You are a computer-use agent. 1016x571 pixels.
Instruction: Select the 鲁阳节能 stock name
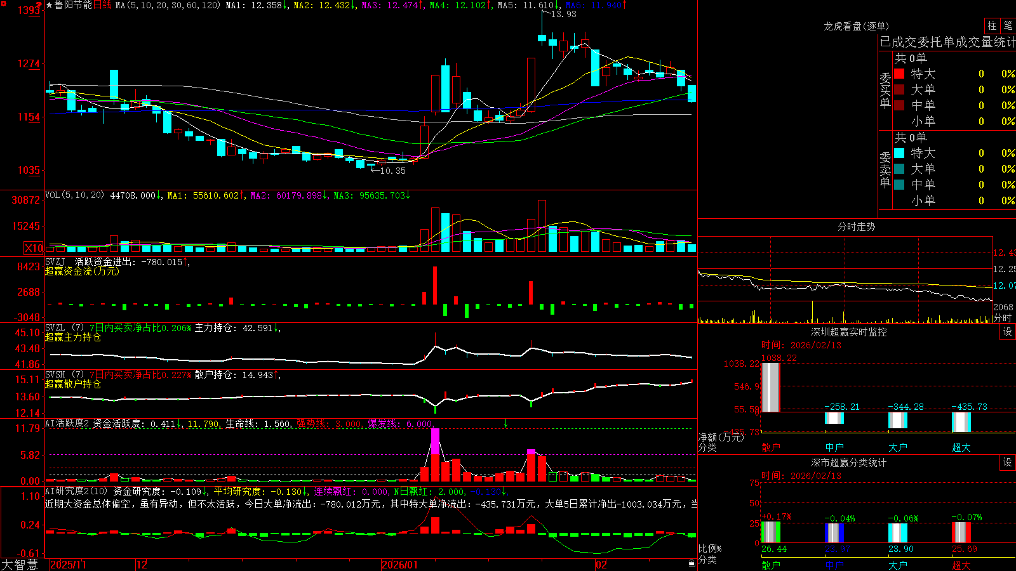[73, 5]
